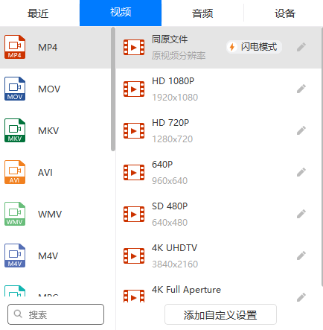
Task: Click film icon for HD 720P preset
Action: click(134, 130)
